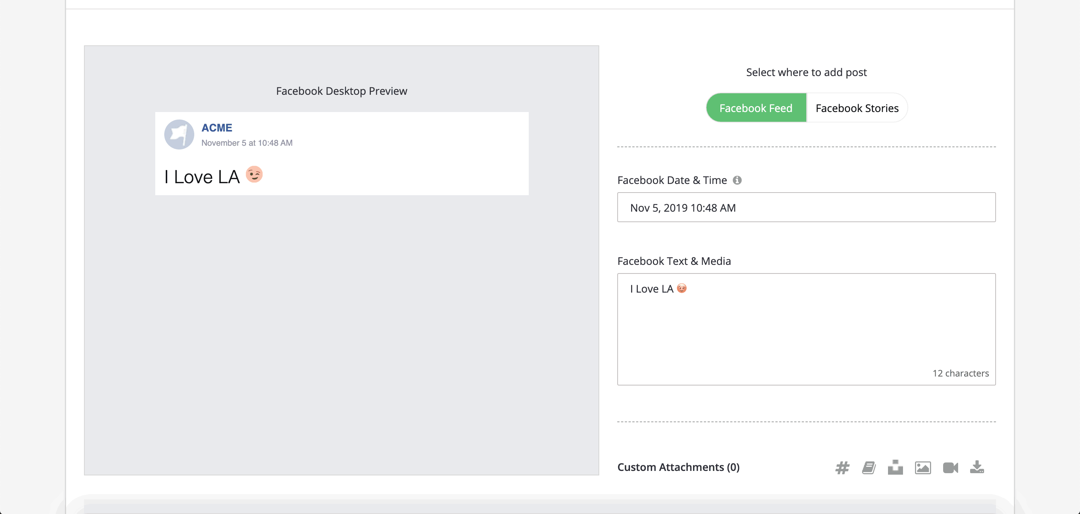
Task: Attach an image to the post
Action: (x=923, y=467)
